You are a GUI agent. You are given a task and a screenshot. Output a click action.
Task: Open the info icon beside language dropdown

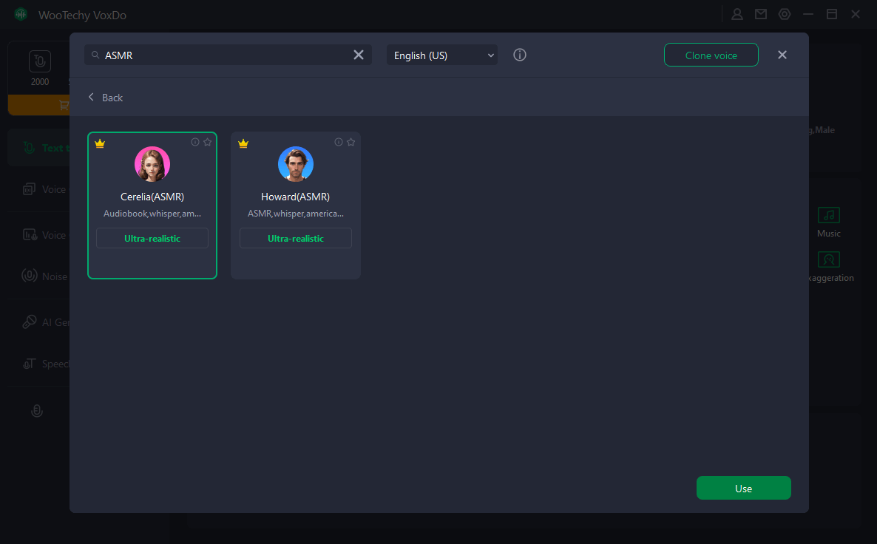point(520,55)
